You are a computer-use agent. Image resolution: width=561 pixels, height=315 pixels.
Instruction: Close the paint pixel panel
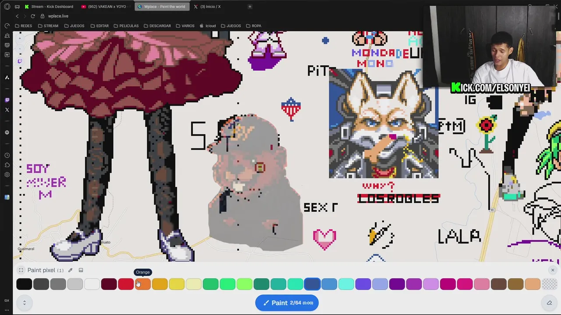point(553,270)
